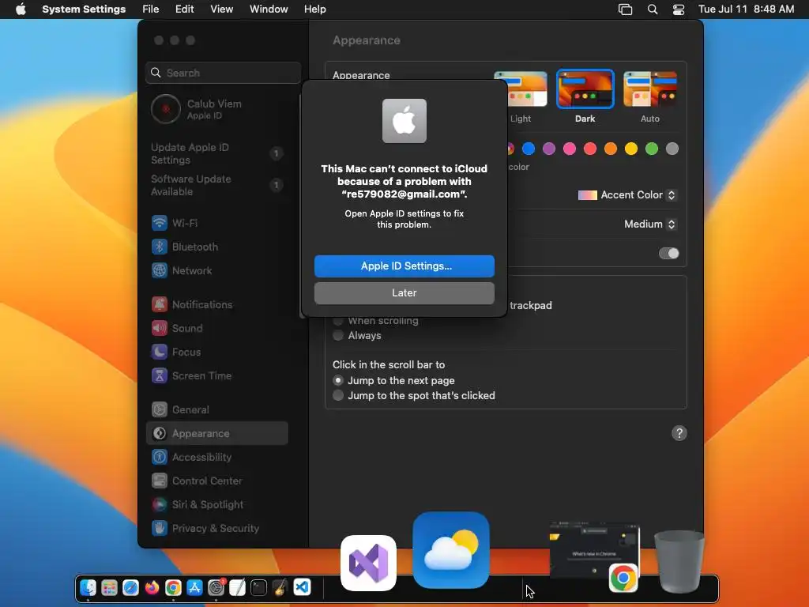Open the Window menu
The width and height of the screenshot is (809, 607).
[x=269, y=9]
